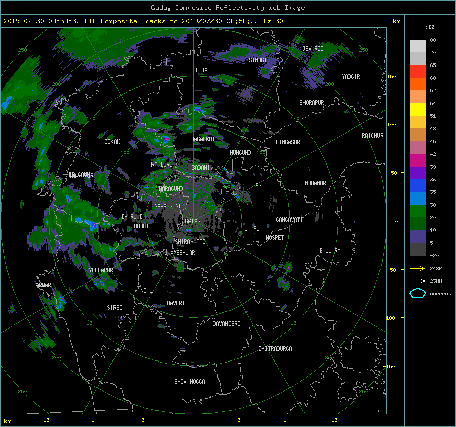Click the BADAMI city label
The height and width of the screenshot is (427, 456).
coord(201,168)
